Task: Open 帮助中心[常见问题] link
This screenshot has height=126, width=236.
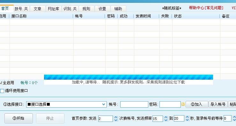Action: point(206,8)
